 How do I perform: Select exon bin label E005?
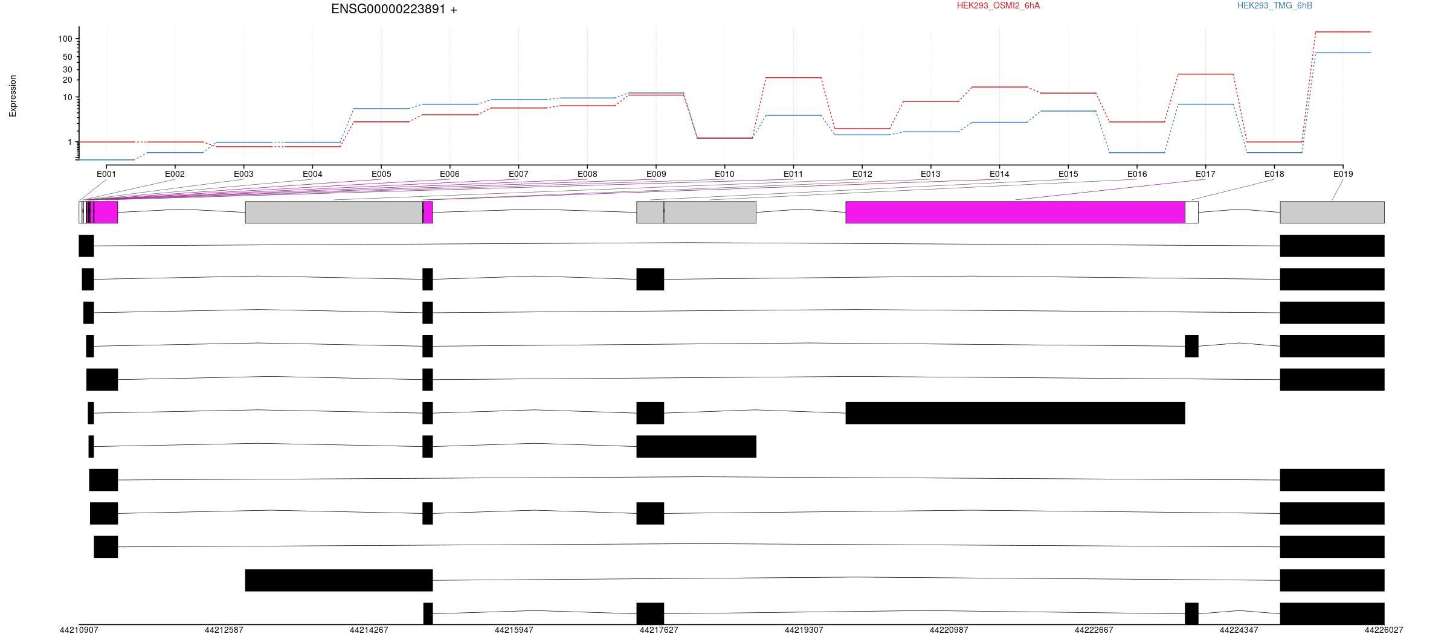(x=381, y=174)
